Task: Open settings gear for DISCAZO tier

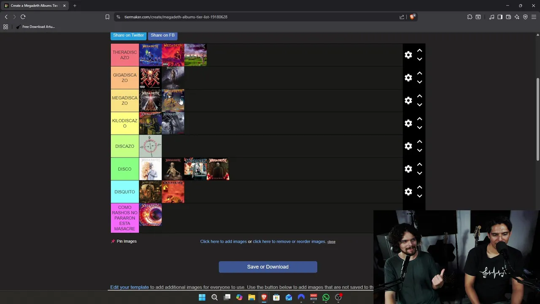Action: pyautogui.click(x=408, y=146)
